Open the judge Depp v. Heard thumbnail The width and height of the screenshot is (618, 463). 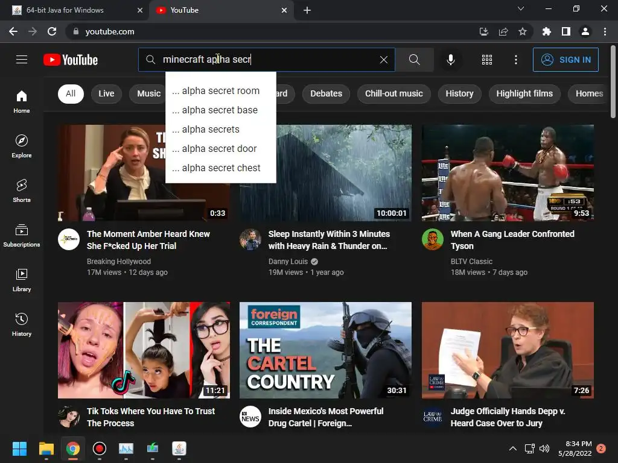[x=508, y=350]
